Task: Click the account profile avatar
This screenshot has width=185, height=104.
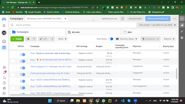Action: (4, 33)
